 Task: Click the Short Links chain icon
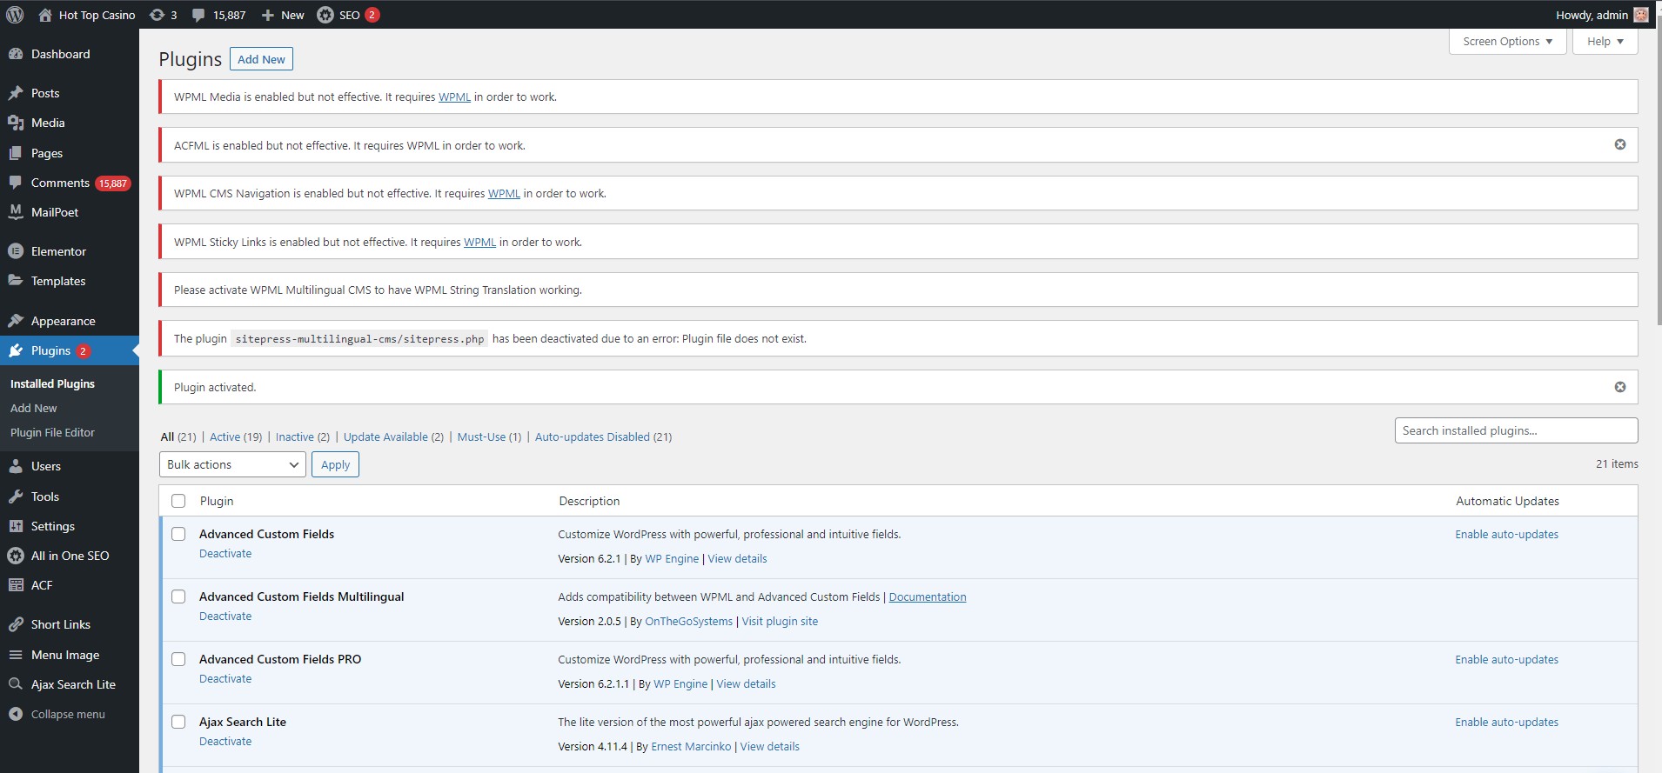pos(16,624)
